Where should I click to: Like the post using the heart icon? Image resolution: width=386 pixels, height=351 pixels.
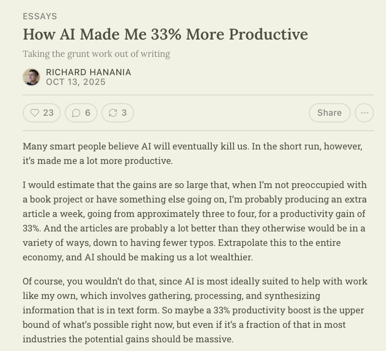tap(34, 112)
